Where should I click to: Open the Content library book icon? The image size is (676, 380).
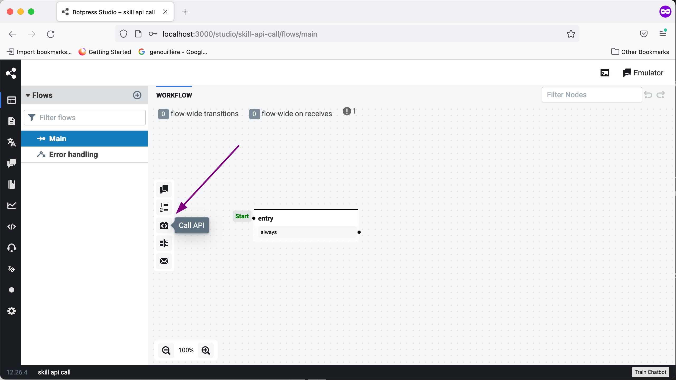tap(12, 184)
